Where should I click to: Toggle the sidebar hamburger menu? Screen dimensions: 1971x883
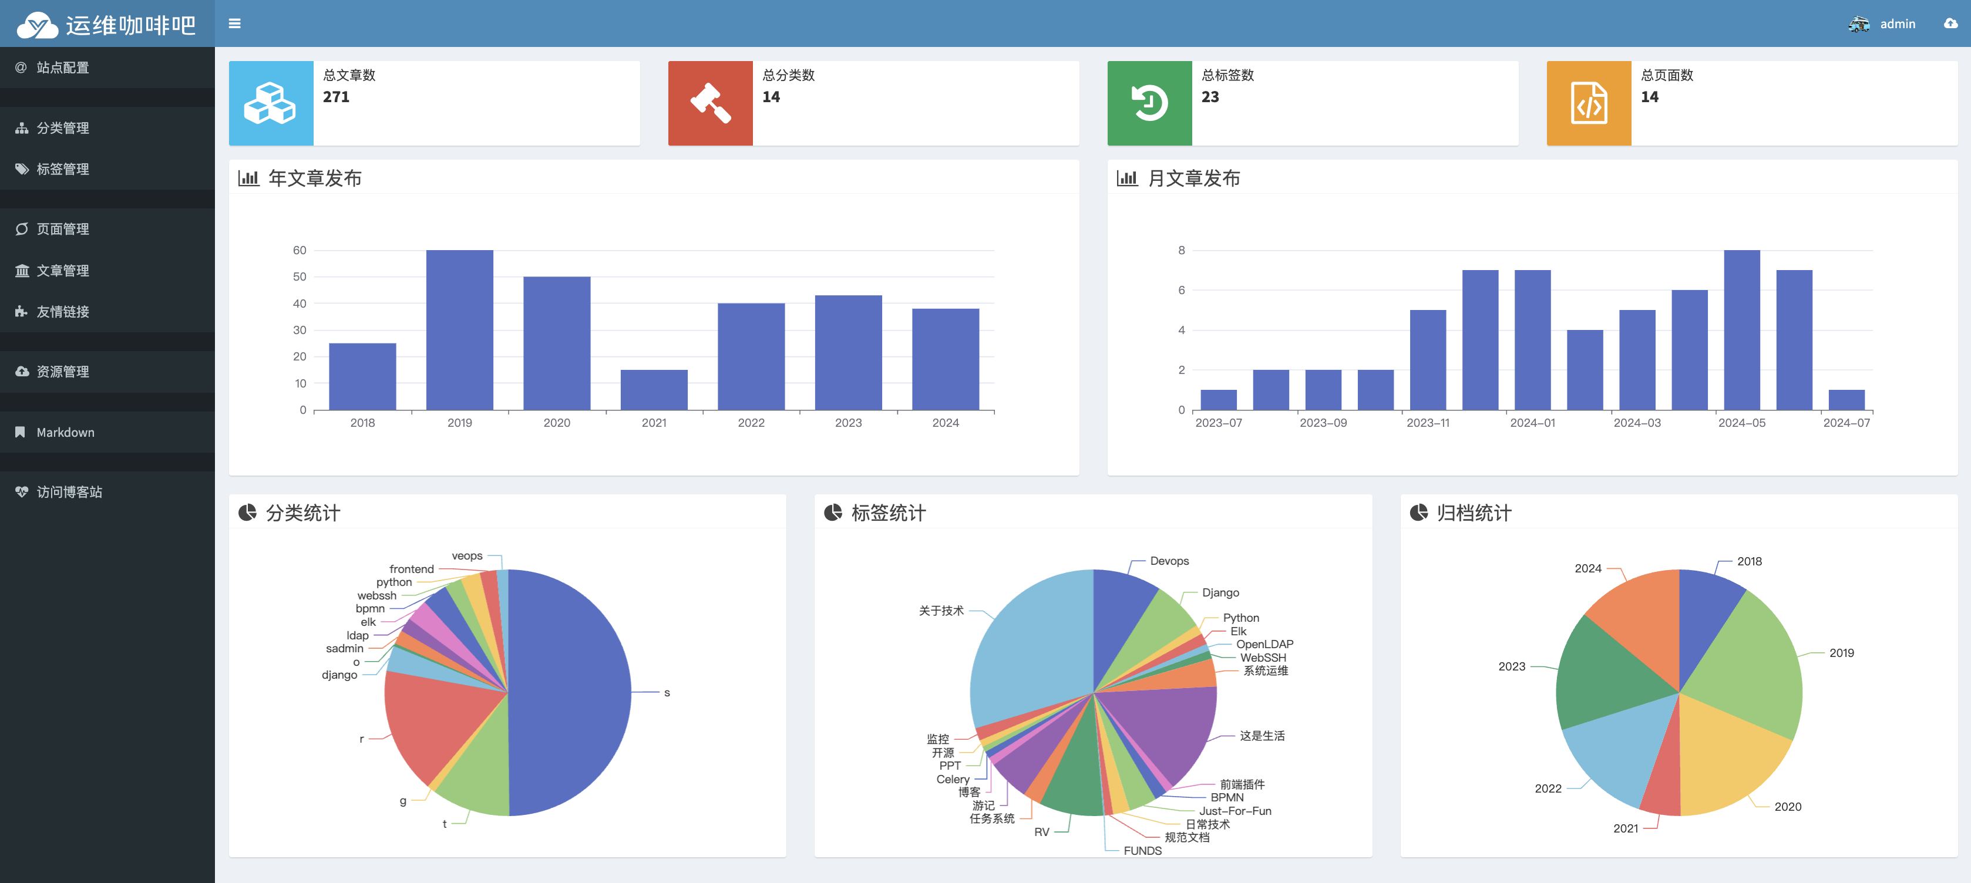click(x=235, y=23)
